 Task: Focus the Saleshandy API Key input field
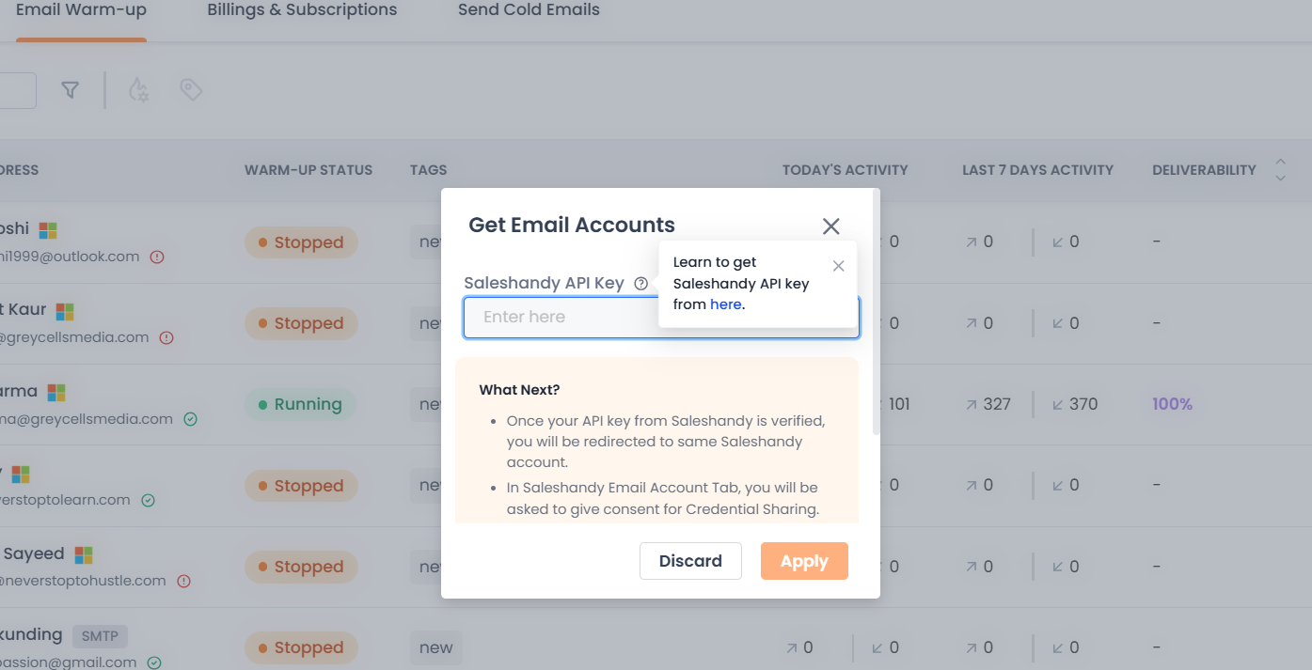click(561, 318)
